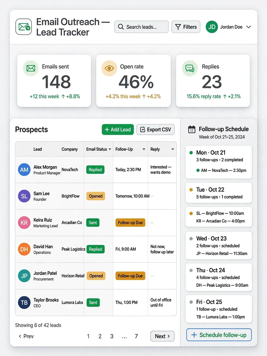This screenshot has height=356, width=267.
Task: Click Follow-up Due badge for Keira Ruiz
Action: [x=130, y=223]
